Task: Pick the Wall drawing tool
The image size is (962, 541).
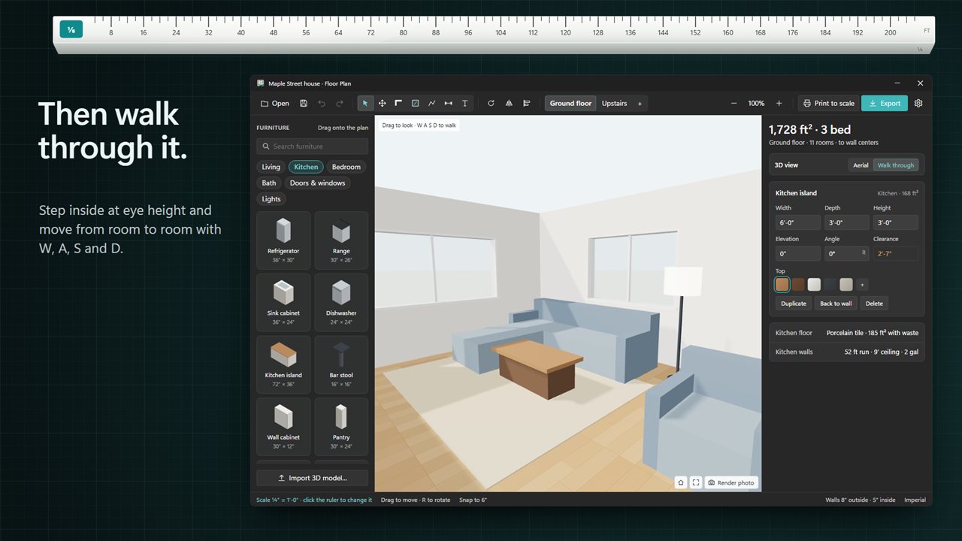Action: 398,104
